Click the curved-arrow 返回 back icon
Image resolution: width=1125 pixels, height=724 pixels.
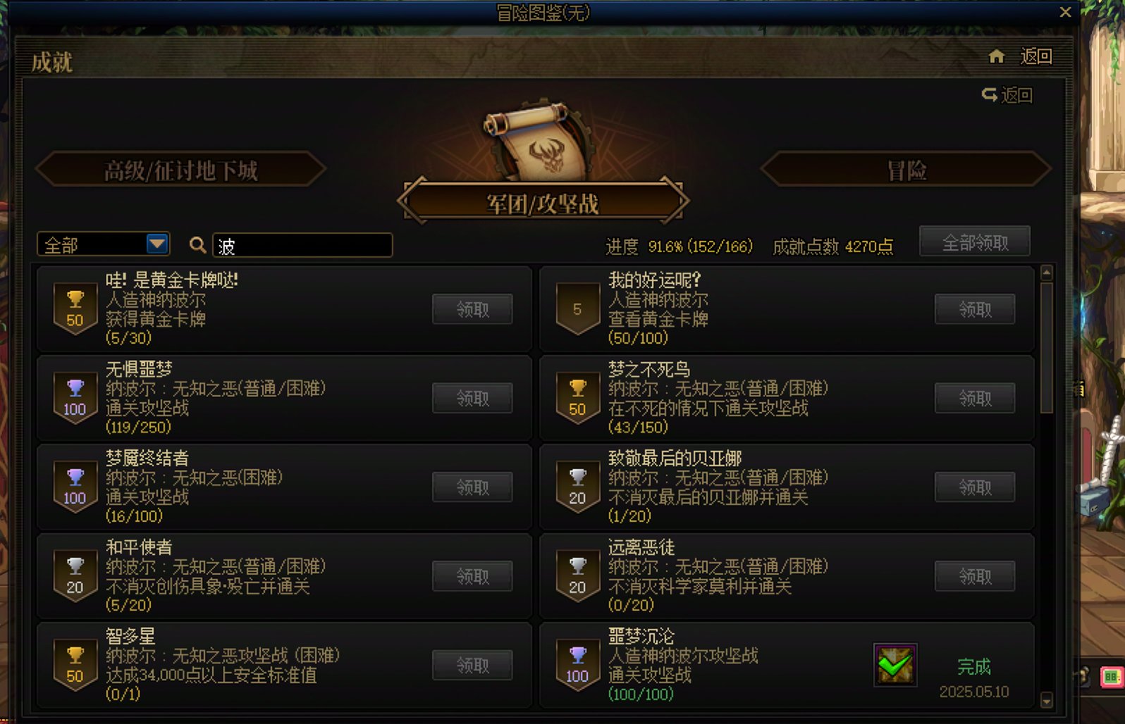point(990,94)
